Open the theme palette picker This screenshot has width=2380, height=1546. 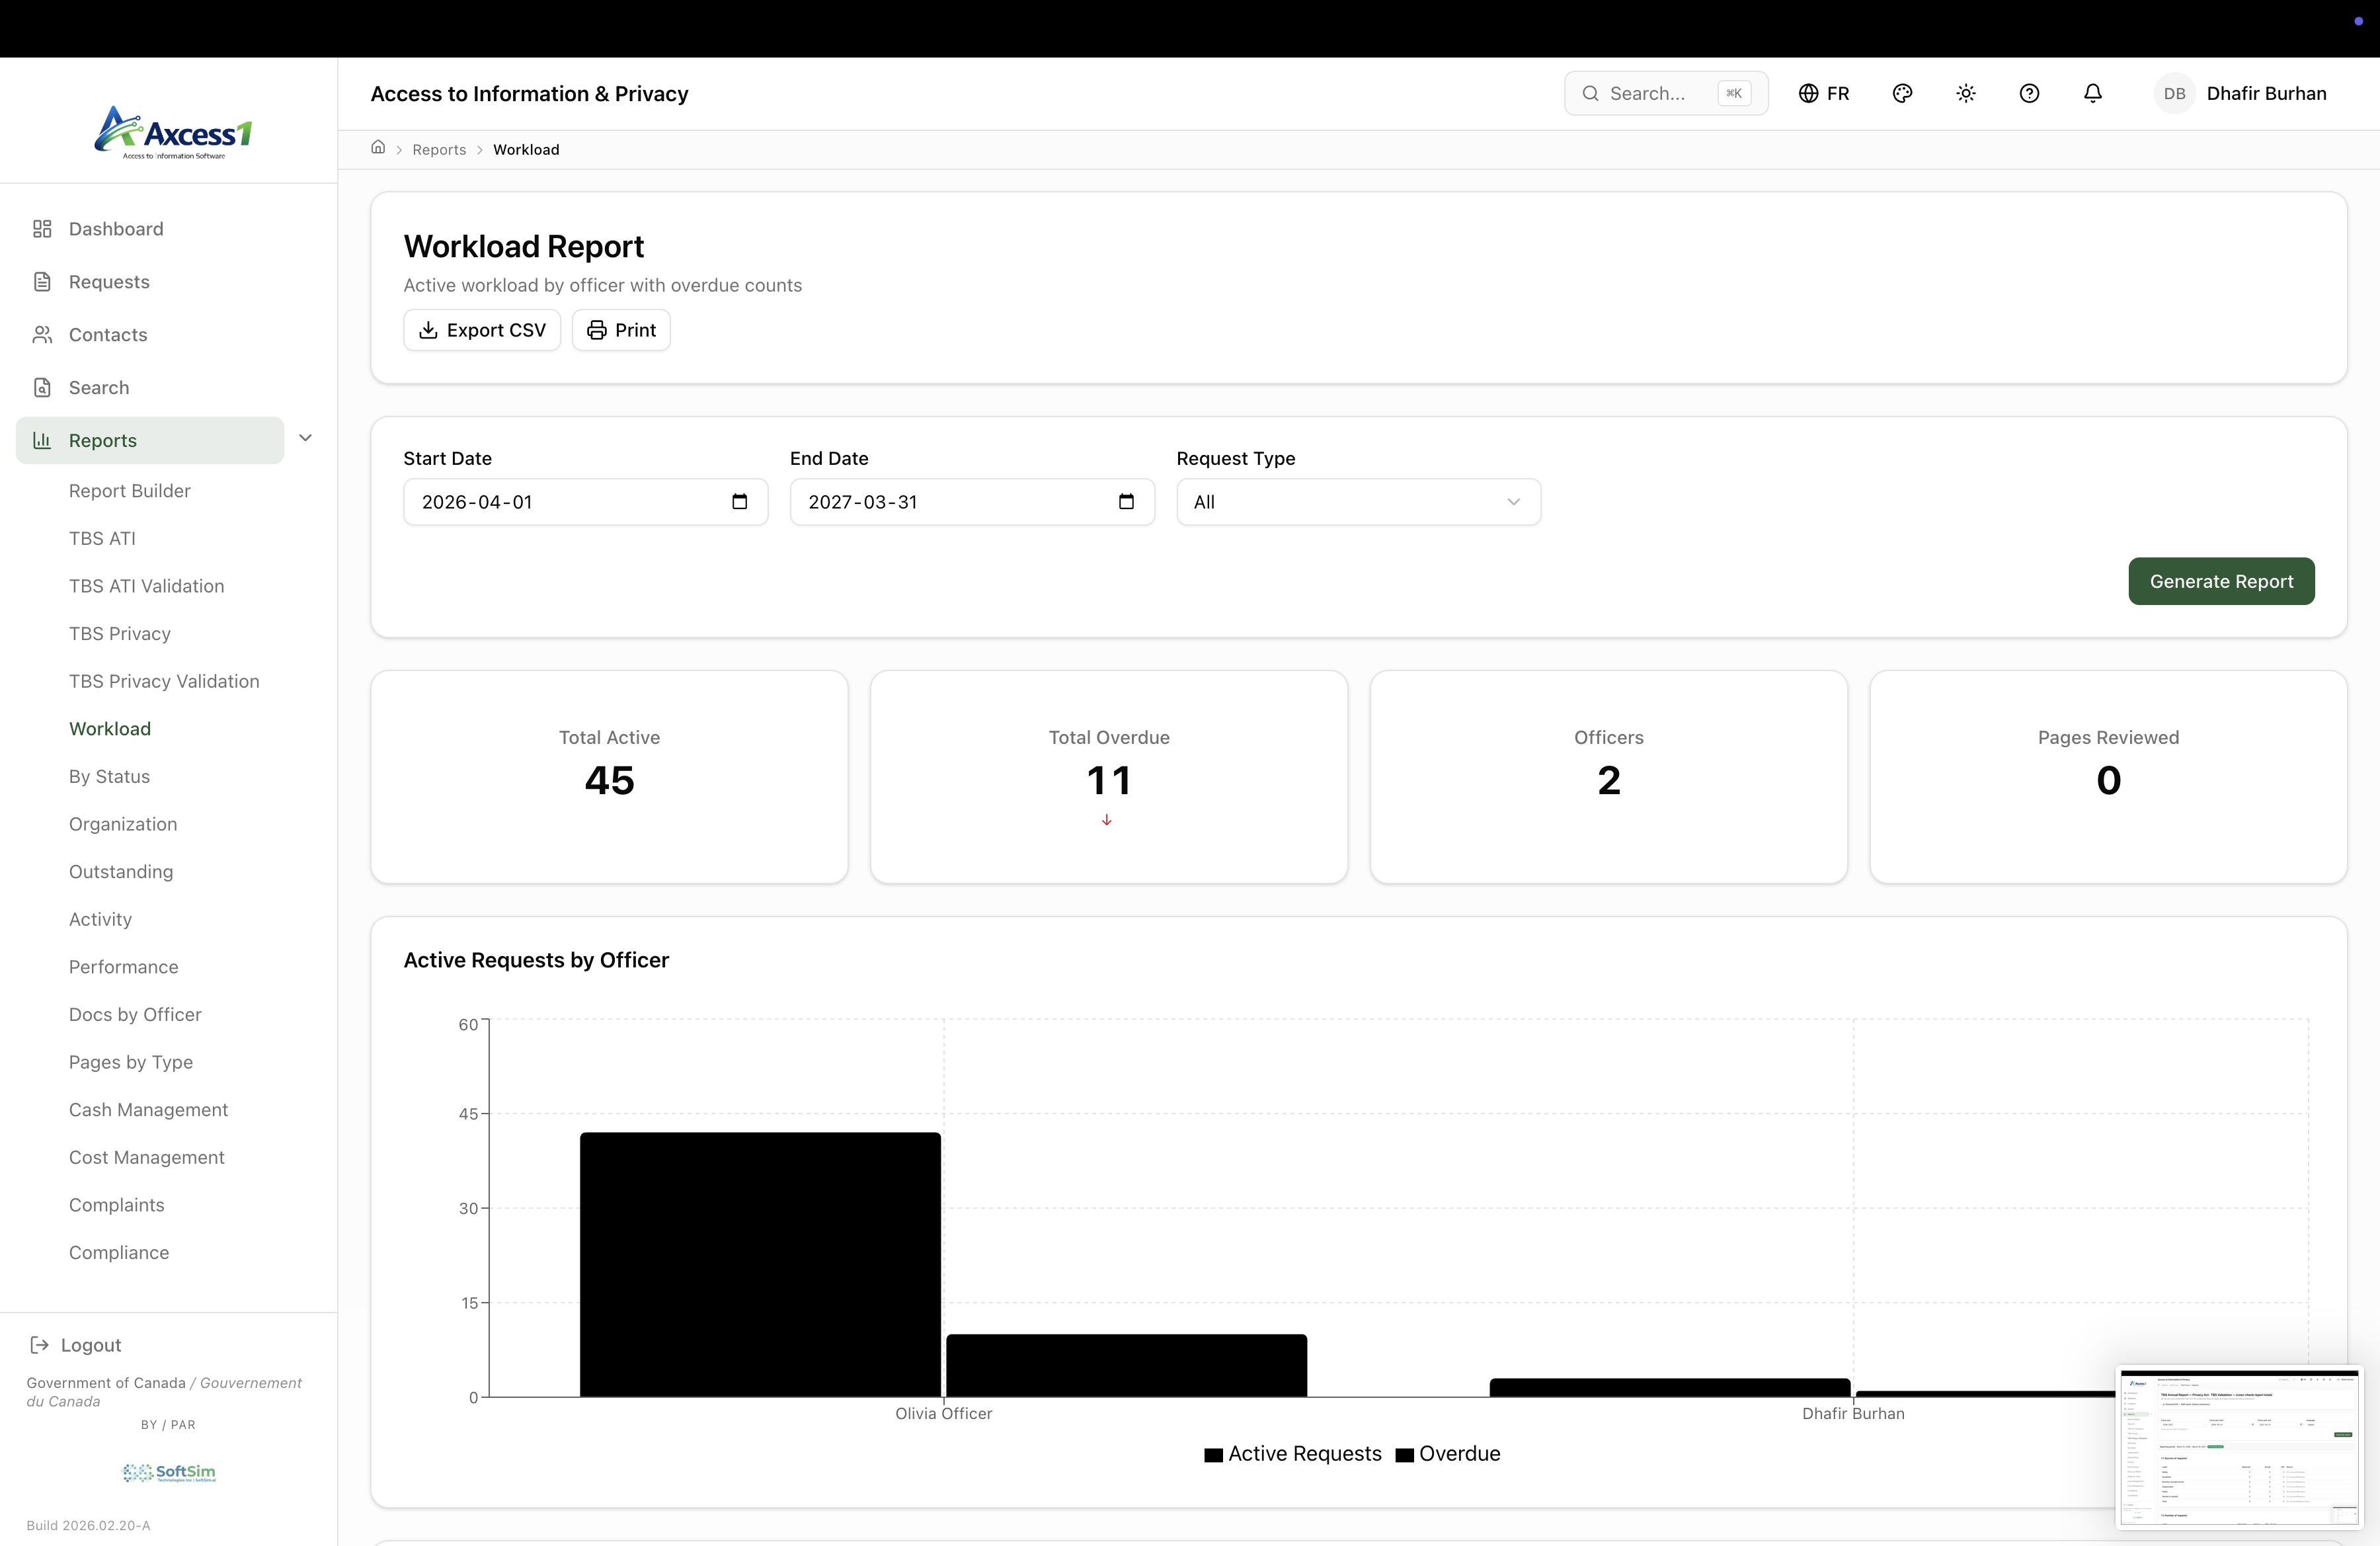point(1902,92)
